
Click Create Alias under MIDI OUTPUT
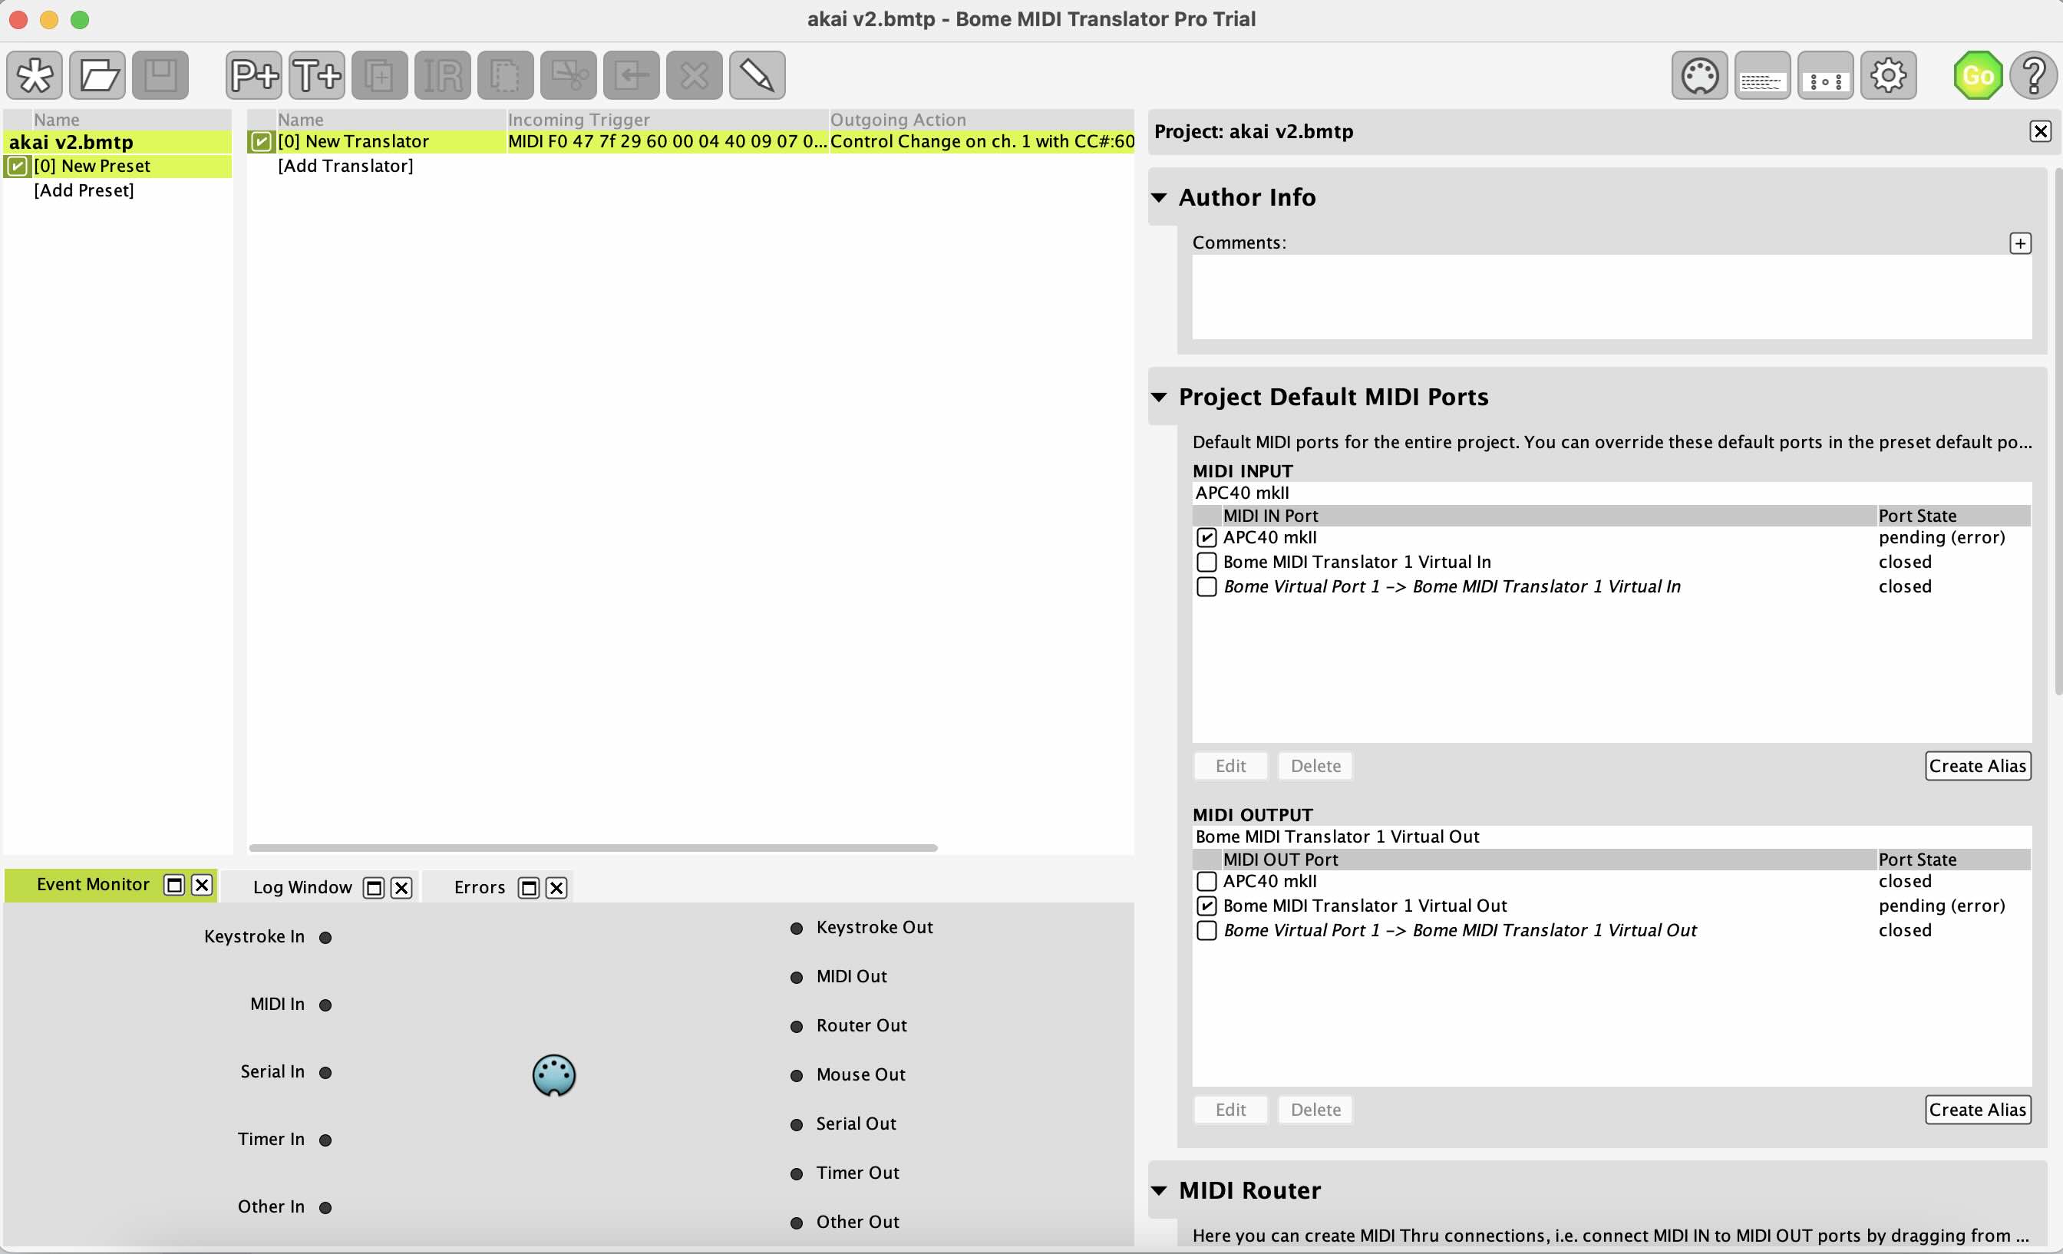1977,1110
